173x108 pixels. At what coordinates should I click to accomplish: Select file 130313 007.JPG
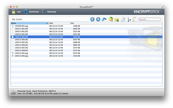click(21, 48)
